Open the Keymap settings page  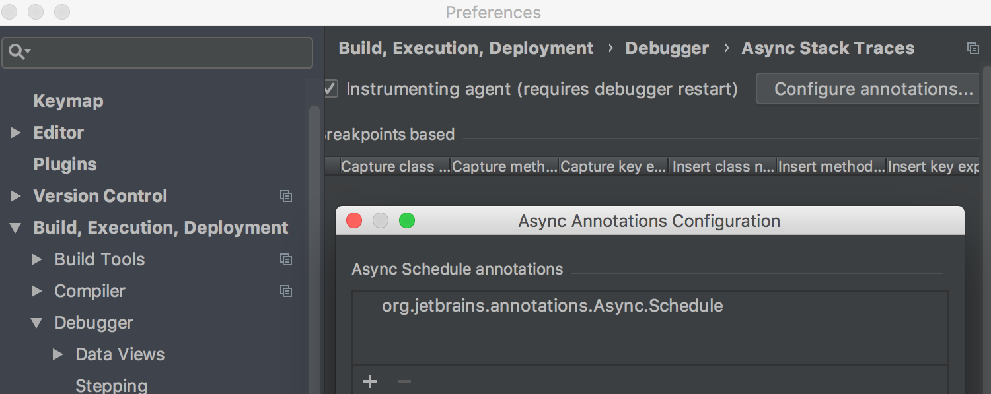click(x=68, y=101)
